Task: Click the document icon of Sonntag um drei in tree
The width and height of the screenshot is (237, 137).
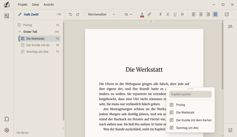Action: (23, 52)
